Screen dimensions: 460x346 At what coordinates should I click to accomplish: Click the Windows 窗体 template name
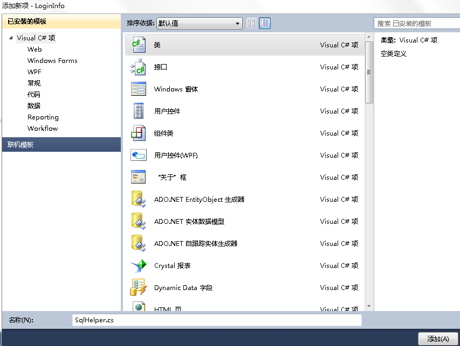pyautogui.click(x=176, y=89)
